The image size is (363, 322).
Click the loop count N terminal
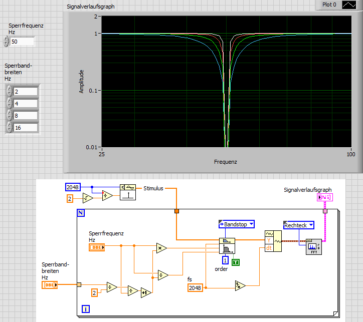tap(81, 213)
